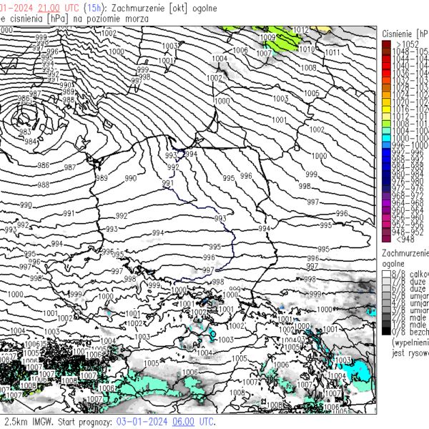Select the 996-1000 blue pressure swatch

pyautogui.click(x=386, y=144)
